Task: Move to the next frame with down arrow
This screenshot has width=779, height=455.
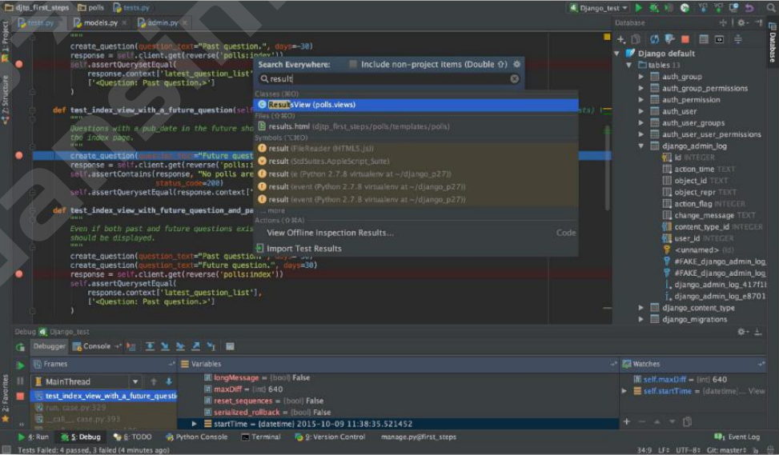Action: click(x=168, y=381)
